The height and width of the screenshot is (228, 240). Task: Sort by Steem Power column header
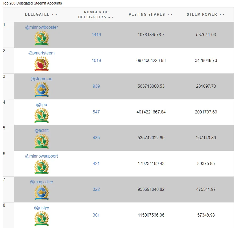[202, 15]
